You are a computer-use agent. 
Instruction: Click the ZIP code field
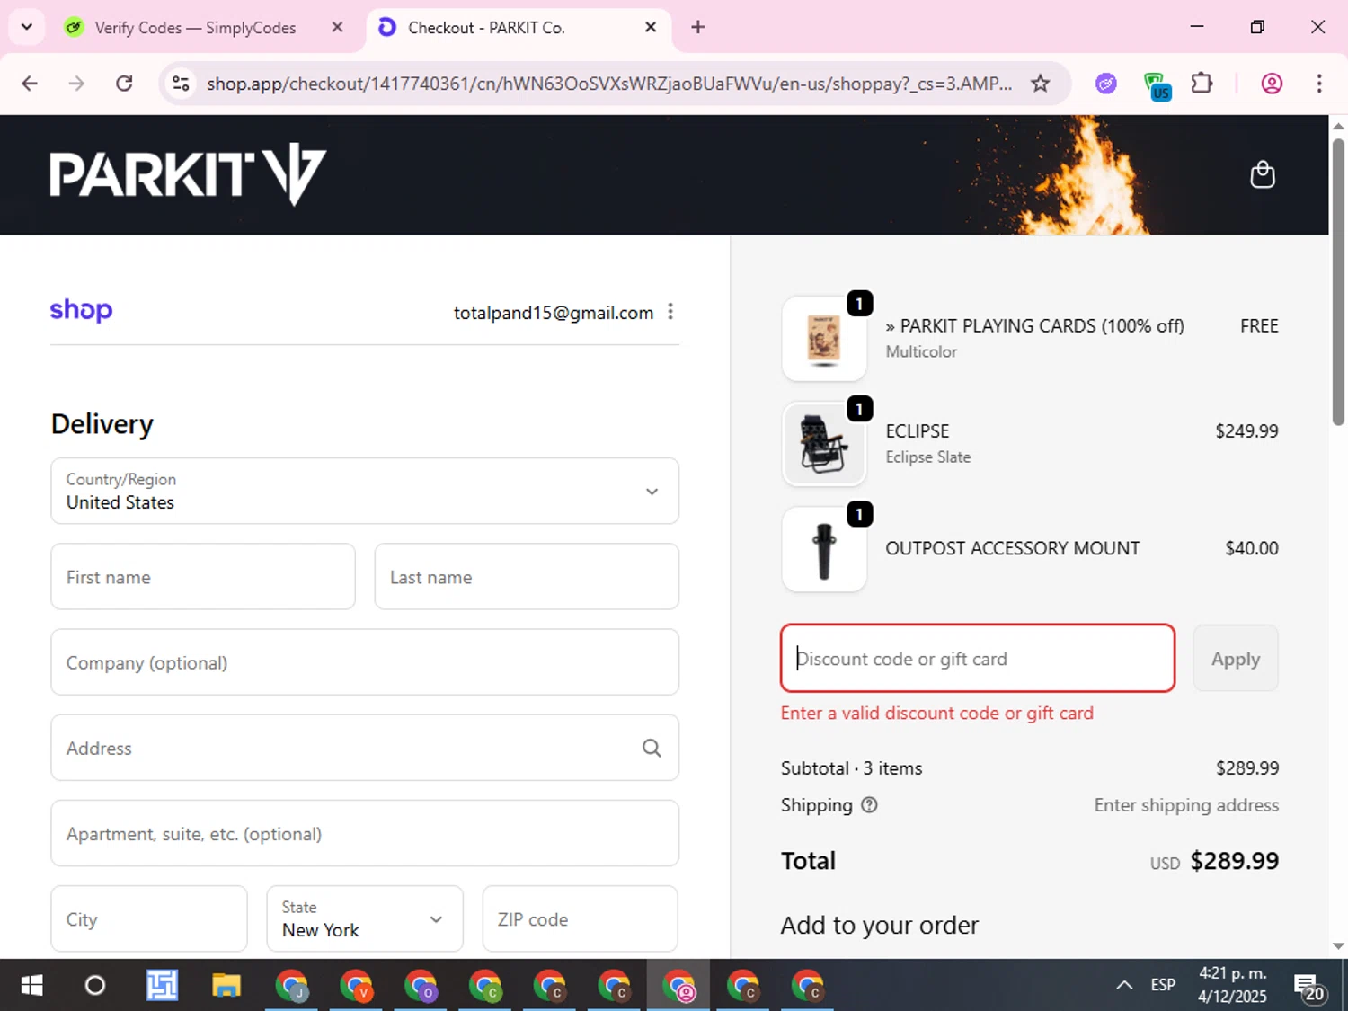[x=581, y=918]
